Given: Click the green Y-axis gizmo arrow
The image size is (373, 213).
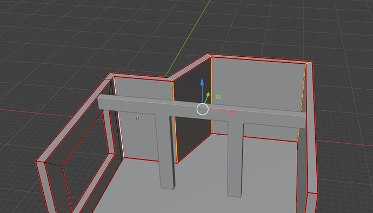Looking at the screenshot, I should tap(208, 95).
